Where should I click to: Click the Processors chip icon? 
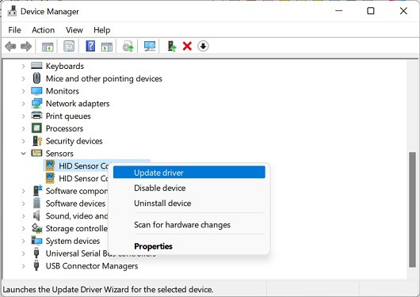click(36, 128)
